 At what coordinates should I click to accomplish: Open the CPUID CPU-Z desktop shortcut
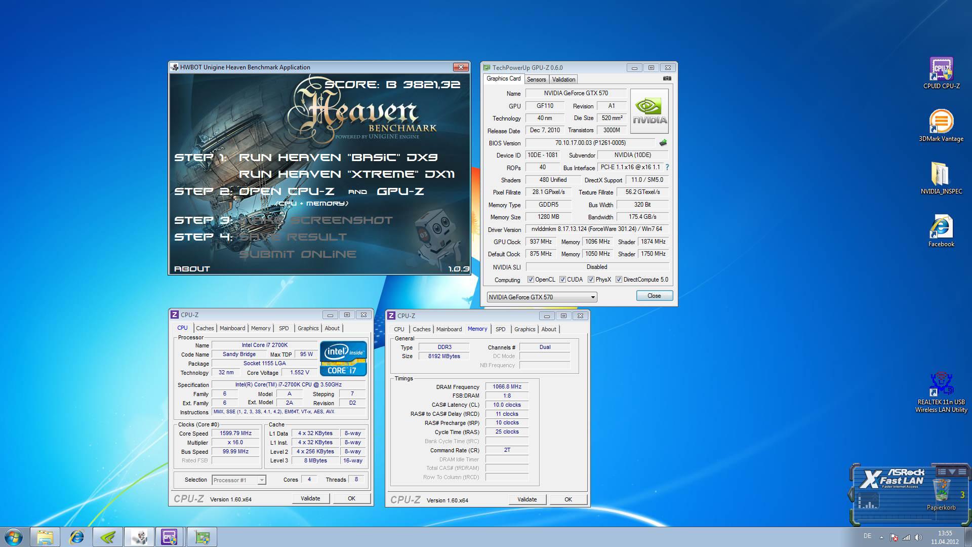[941, 73]
